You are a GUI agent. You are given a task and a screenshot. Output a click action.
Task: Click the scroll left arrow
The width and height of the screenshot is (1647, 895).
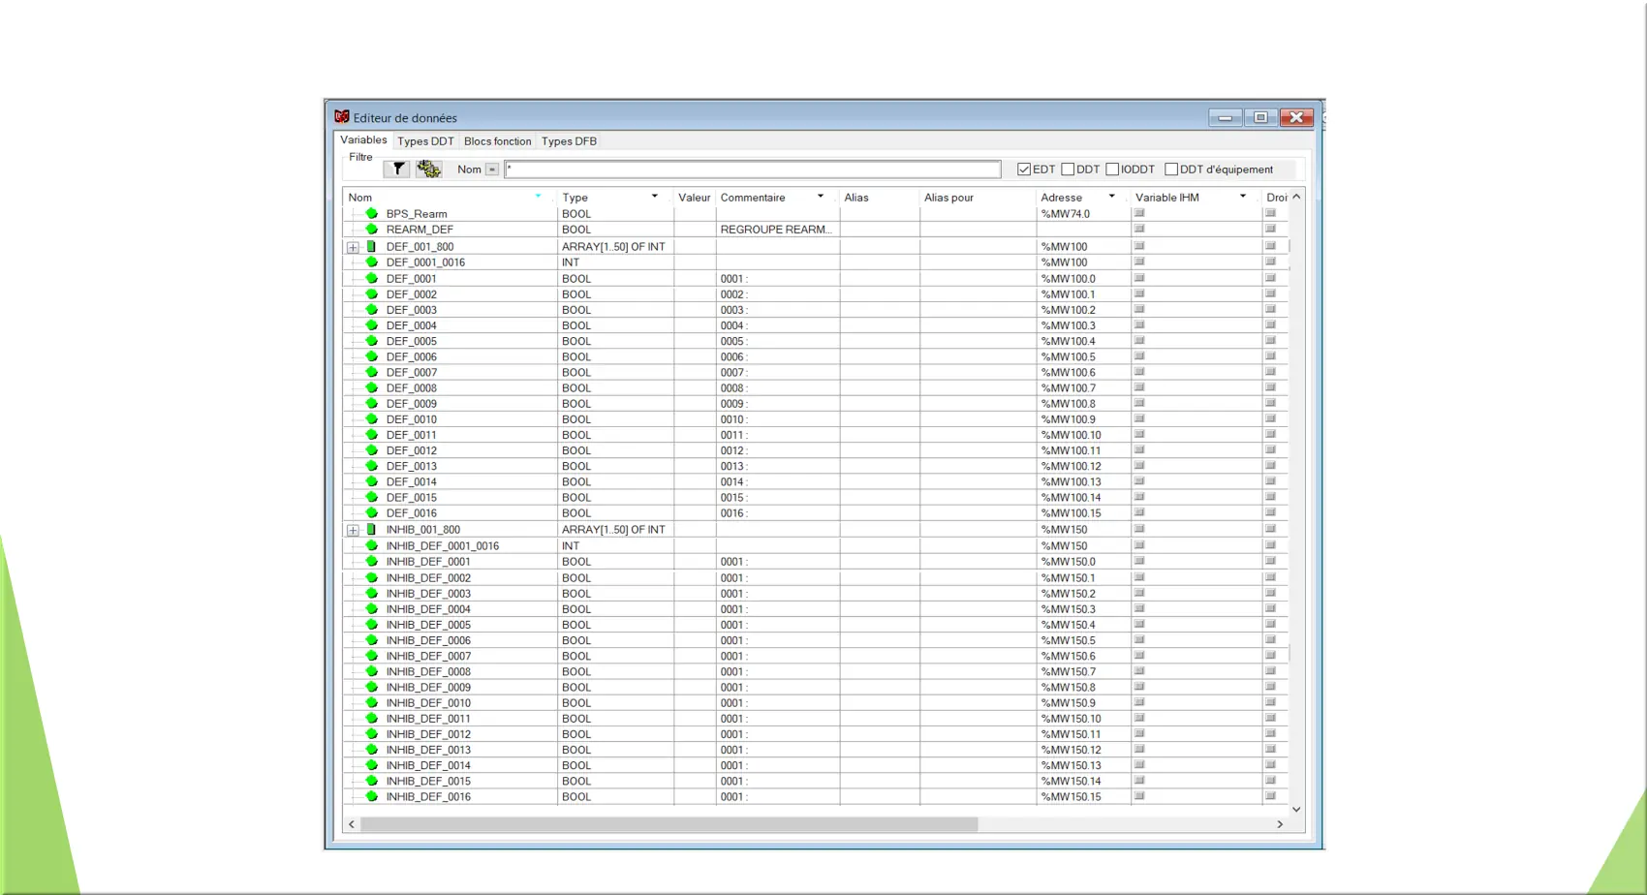point(352,824)
